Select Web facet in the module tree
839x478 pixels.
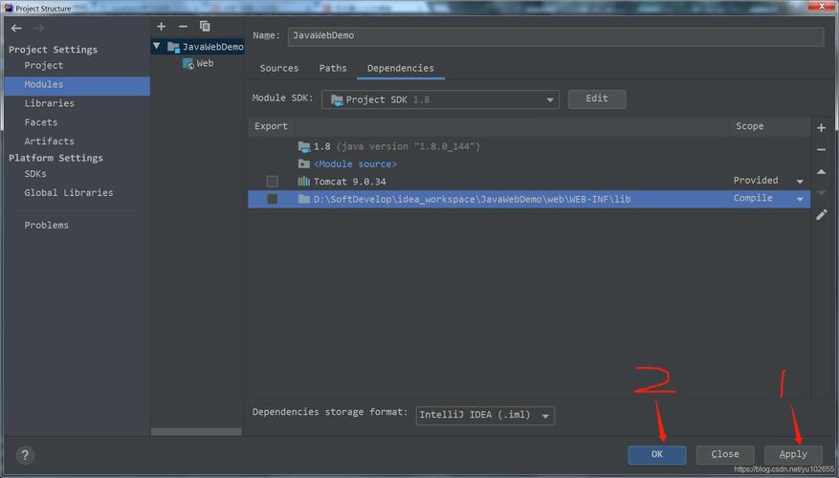point(205,64)
